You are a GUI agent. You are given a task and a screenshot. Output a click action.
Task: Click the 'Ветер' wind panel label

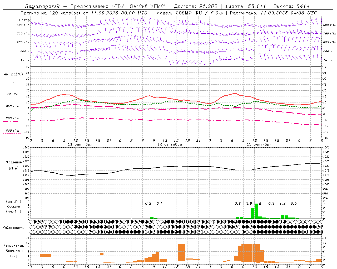24,20
